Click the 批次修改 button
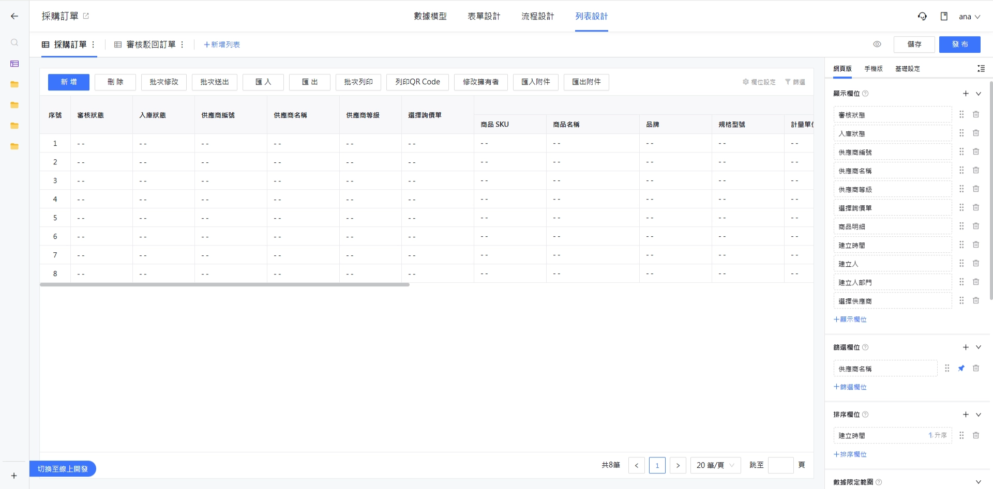Viewport: 993px width, 489px height. point(164,82)
